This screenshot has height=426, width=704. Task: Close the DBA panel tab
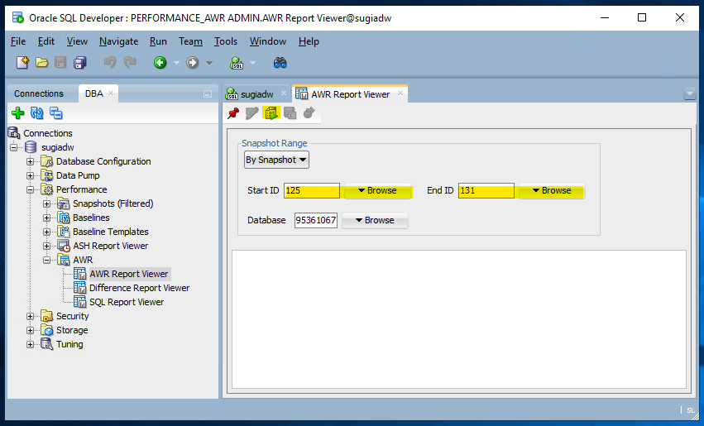[111, 93]
